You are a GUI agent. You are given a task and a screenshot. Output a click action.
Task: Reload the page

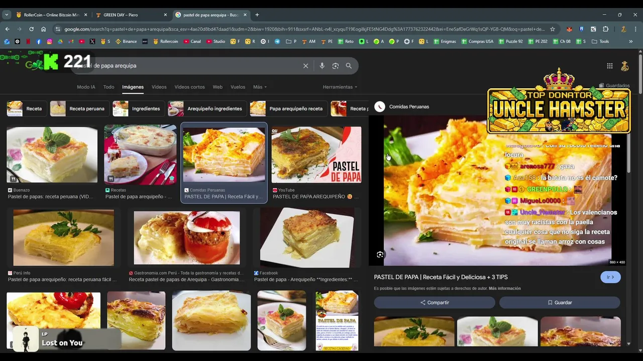(x=31, y=29)
